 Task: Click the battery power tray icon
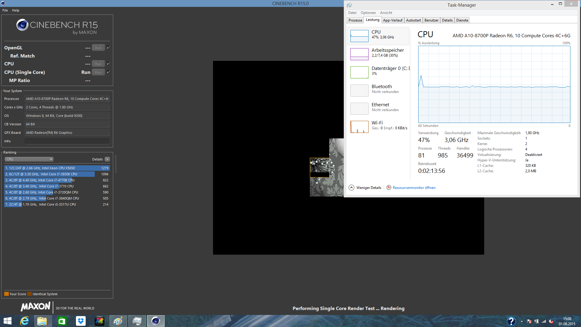(x=537, y=321)
